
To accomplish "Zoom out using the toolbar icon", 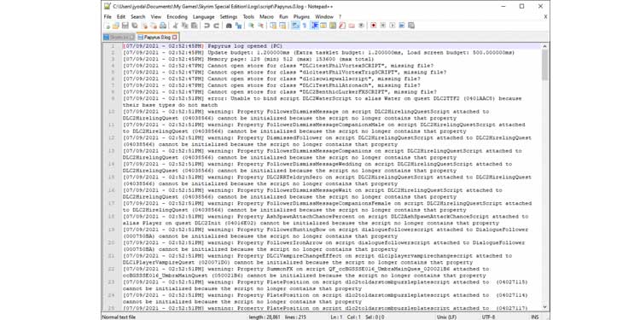I will click(261, 26).
